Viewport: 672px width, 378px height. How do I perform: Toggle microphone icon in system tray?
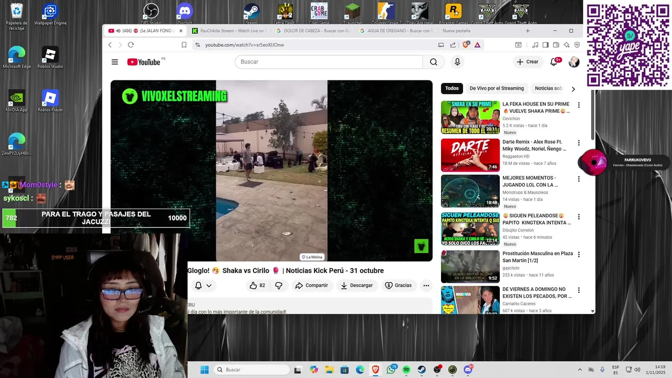pyautogui.click(x=602, y=370)
